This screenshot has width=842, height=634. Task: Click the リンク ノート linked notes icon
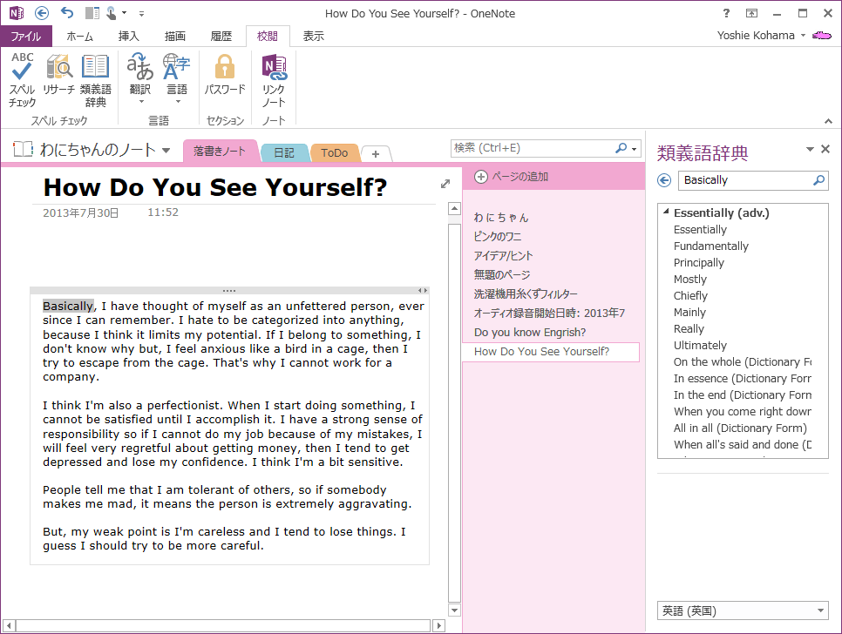[x=274, y=80]
